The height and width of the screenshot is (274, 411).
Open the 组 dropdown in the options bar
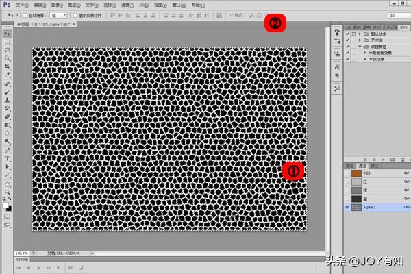click(x=59, y=14)
